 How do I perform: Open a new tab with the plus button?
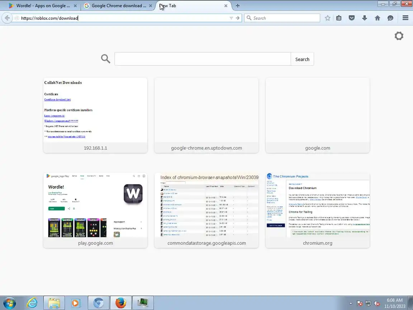(x=238, y=5)
